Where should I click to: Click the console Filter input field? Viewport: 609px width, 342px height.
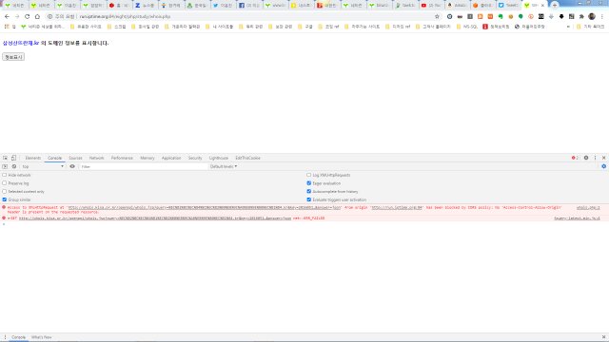click(143, 166)
